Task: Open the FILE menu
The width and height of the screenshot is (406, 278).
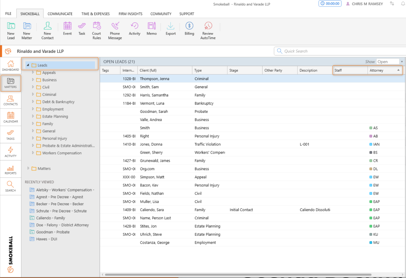Action: point(8,13)
